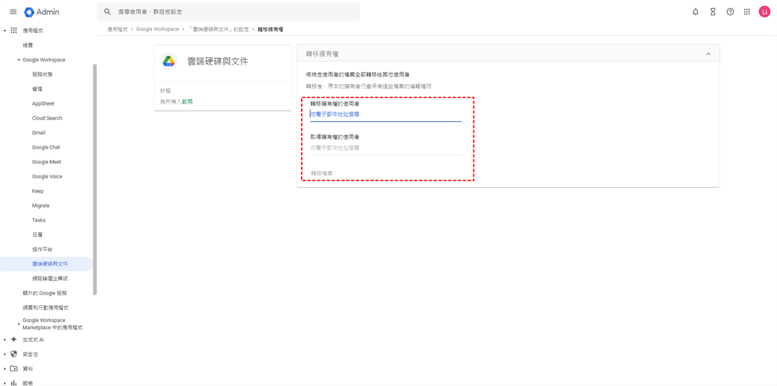
Task: Open 網頁和行動應用程式
Action: tap(45, 308)
